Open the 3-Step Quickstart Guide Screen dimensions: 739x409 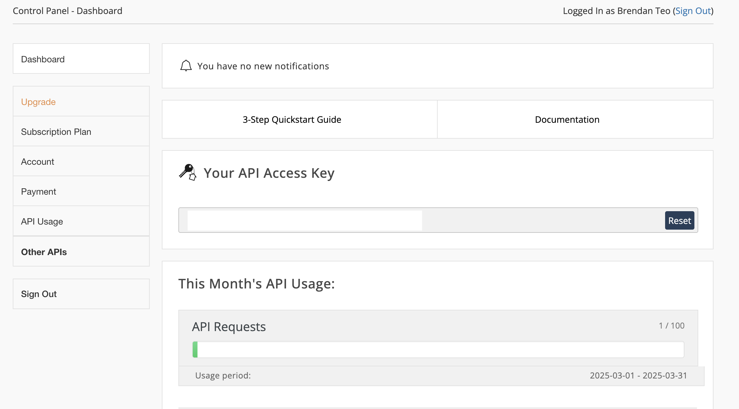pyautogui.click(x=292, y=120)
